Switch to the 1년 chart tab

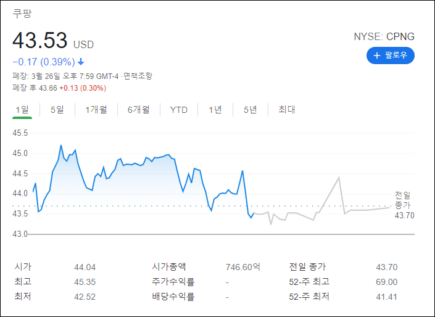click(x=215, y=110)
